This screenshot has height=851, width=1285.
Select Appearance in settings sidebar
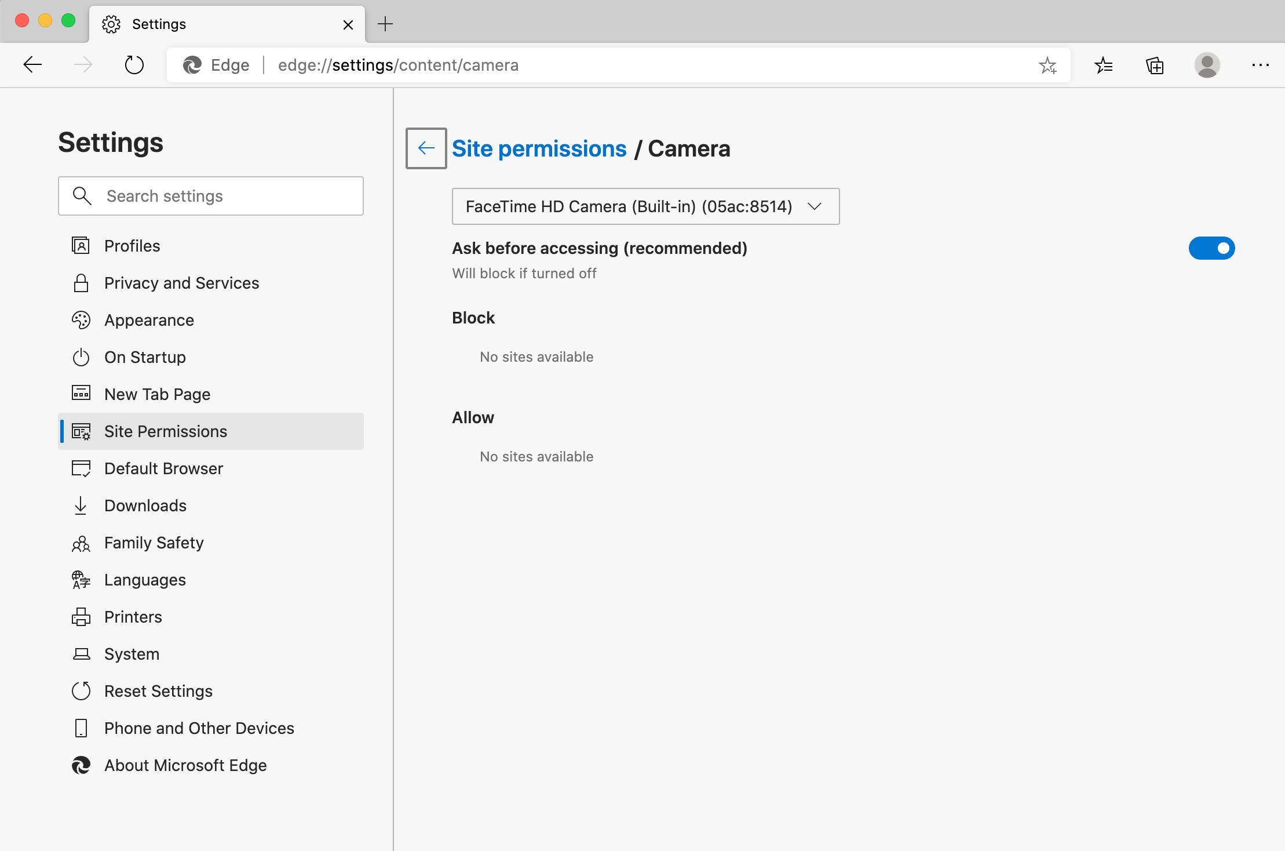click(x=149, y=320)
